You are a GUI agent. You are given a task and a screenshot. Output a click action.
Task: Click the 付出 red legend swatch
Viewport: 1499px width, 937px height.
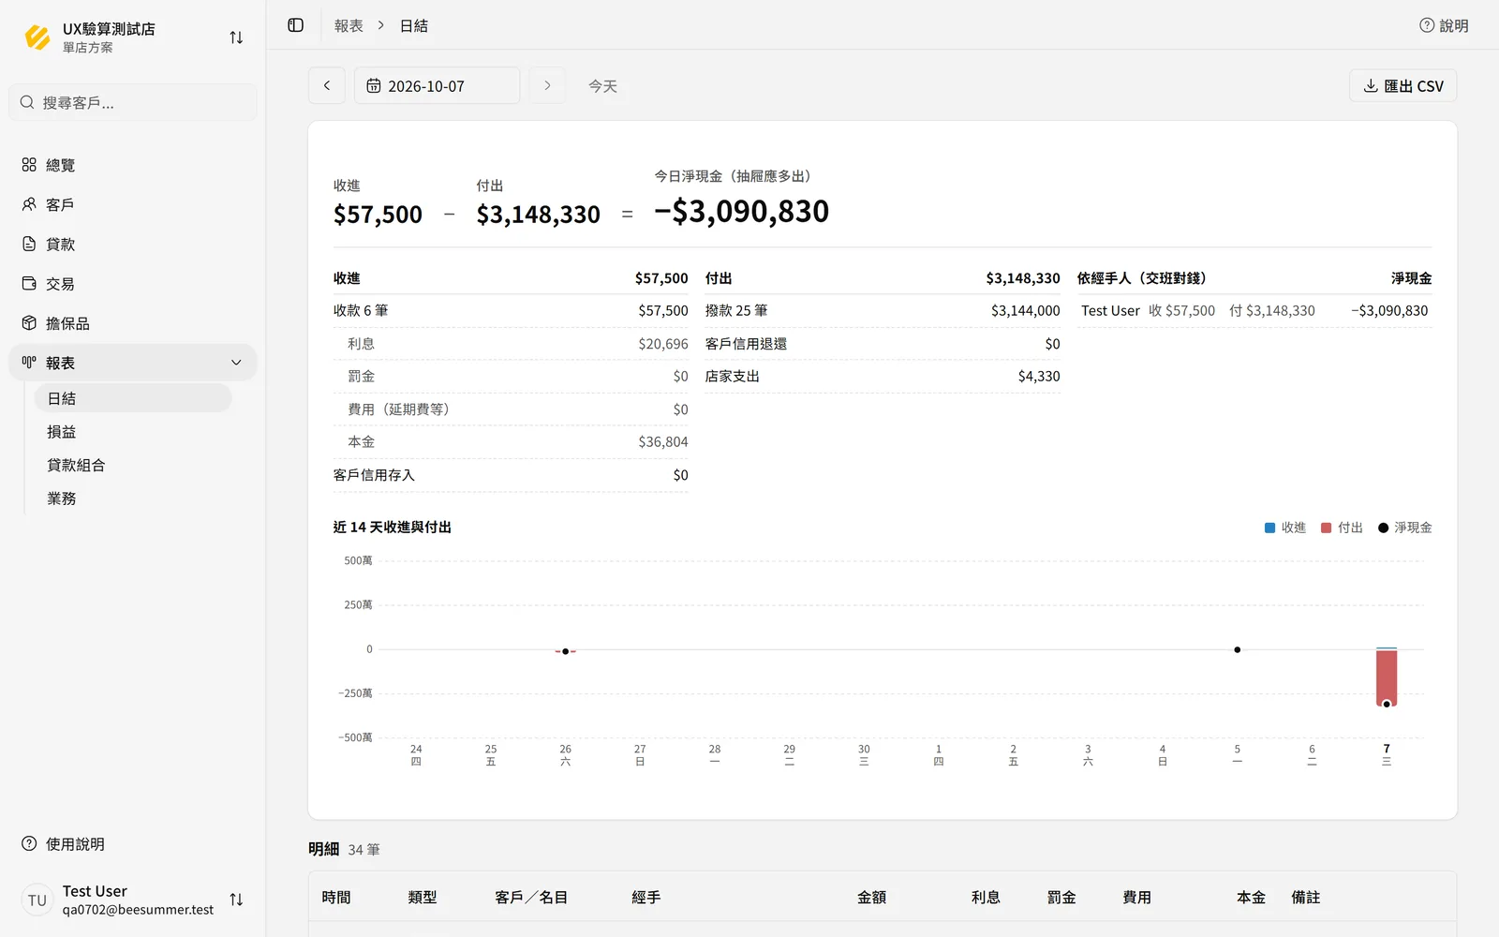click(x=1327, y=528)
